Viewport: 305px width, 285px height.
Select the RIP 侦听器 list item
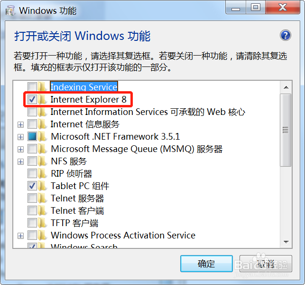(71, 173)
